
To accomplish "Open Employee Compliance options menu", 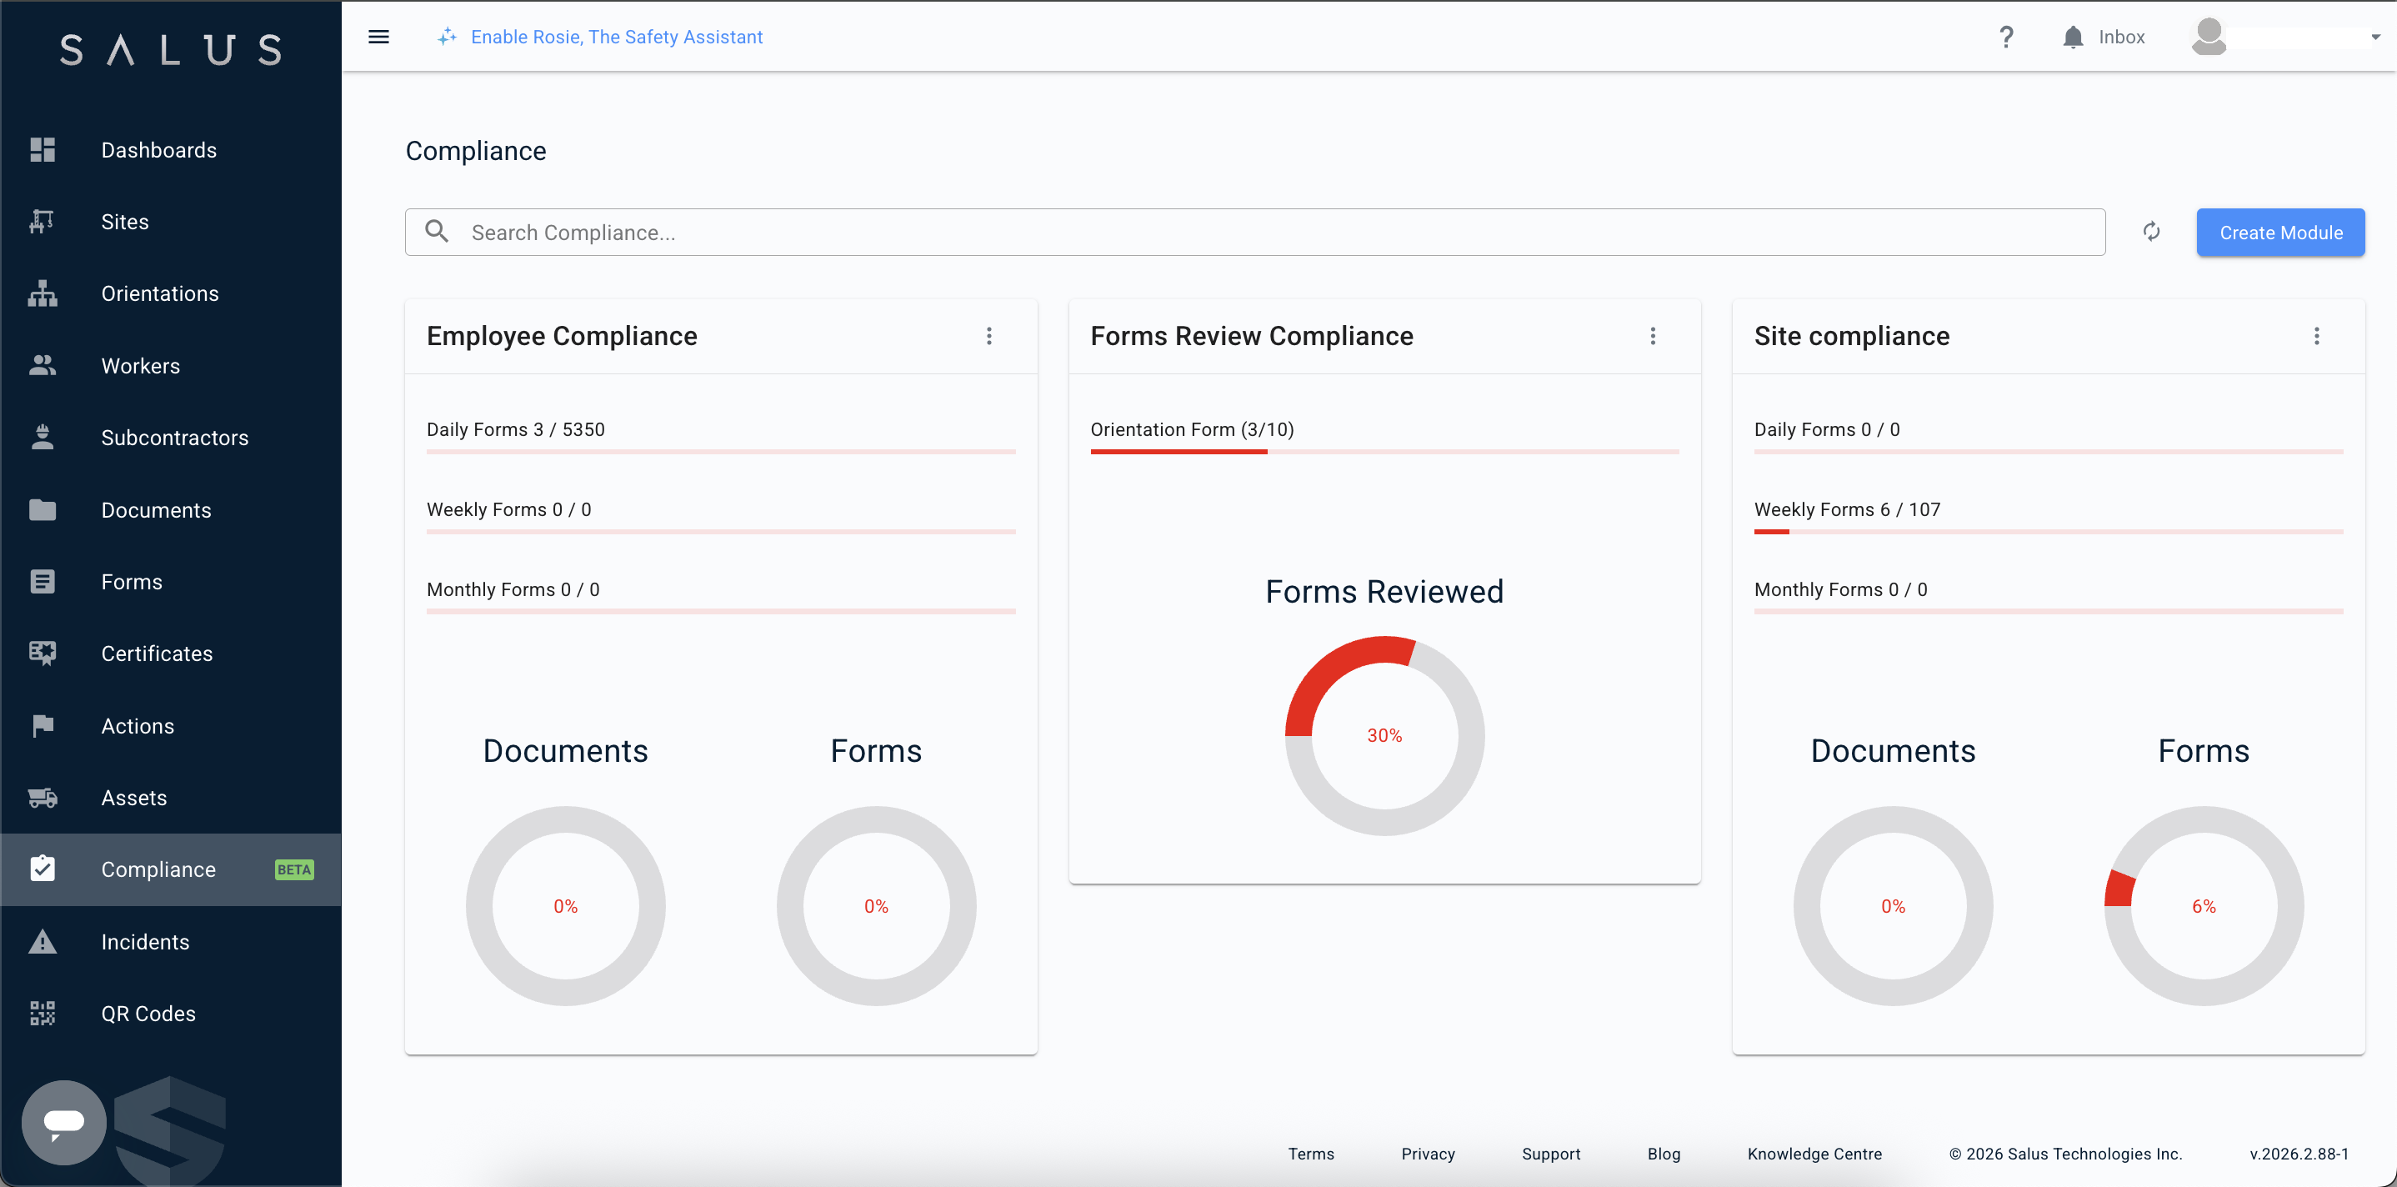I will (989, 336).
